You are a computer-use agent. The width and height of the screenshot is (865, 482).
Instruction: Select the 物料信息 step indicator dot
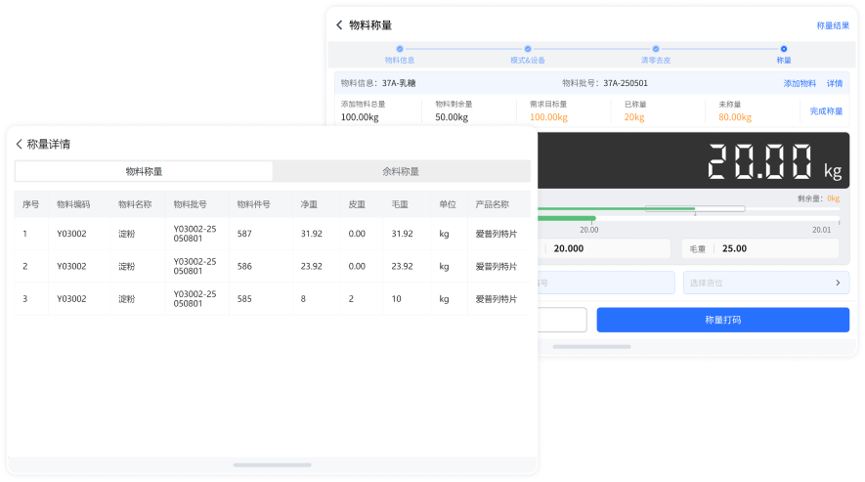tap(400, 48)
